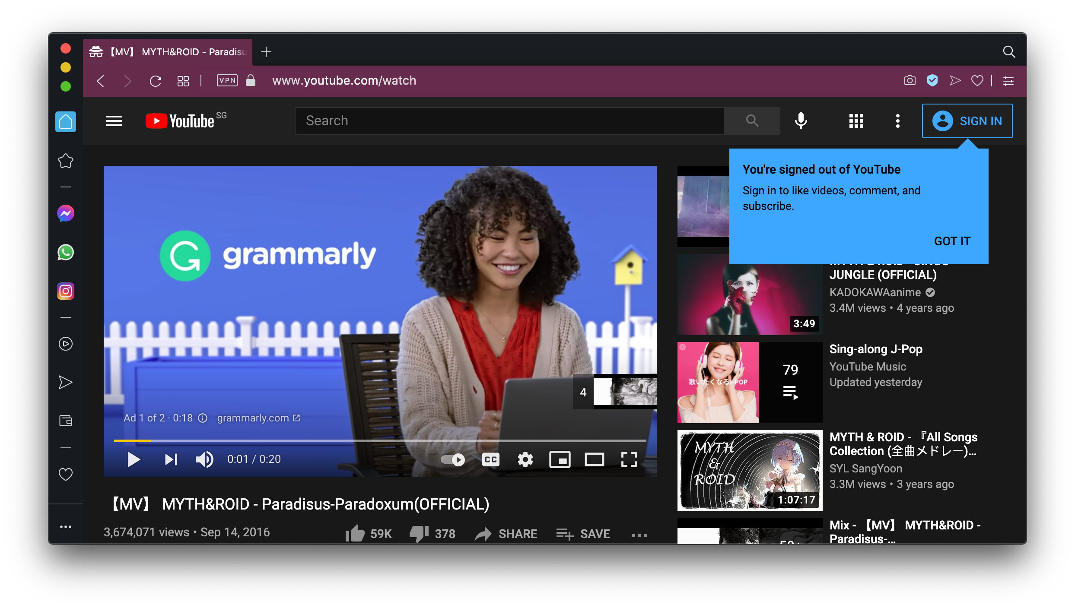Skip to next video
Viewport: 1075px width, 608px height.
(x=171, y=459)
